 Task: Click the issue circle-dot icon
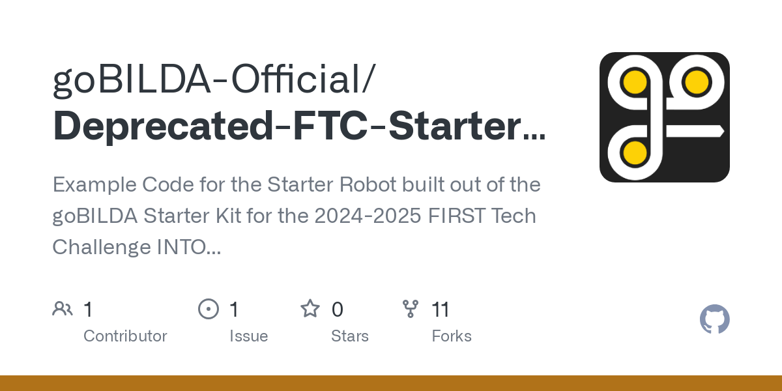[209, 309]
